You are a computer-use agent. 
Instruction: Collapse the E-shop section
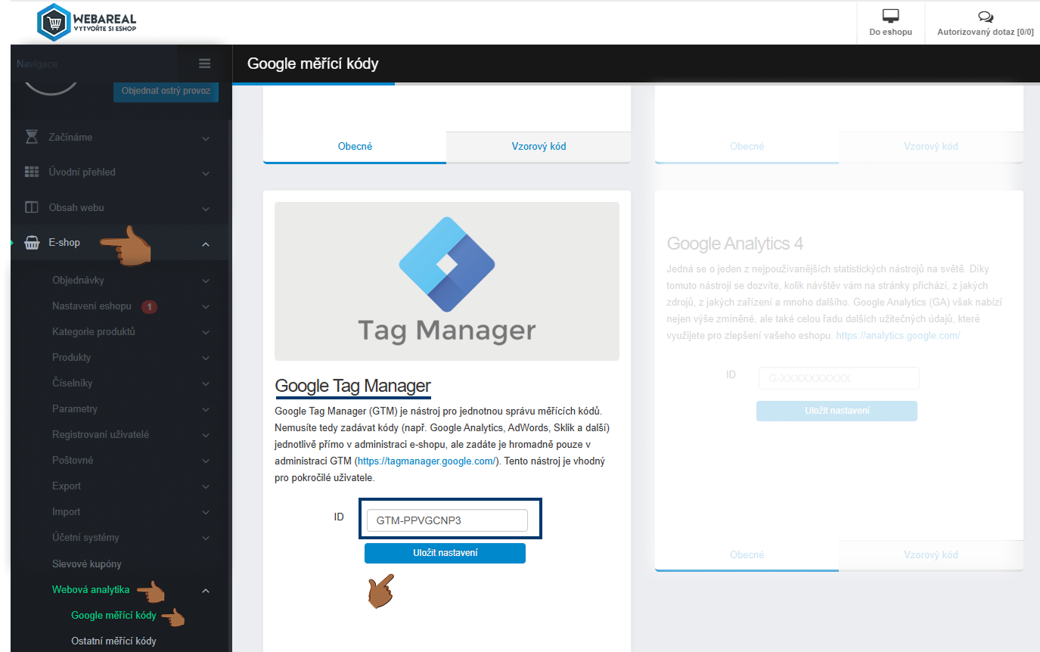coord(205,244)
